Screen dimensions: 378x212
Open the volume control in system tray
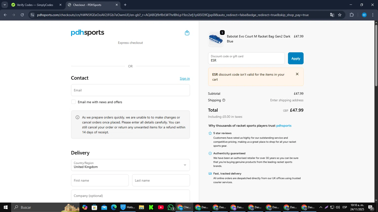(x=338, y=207)
